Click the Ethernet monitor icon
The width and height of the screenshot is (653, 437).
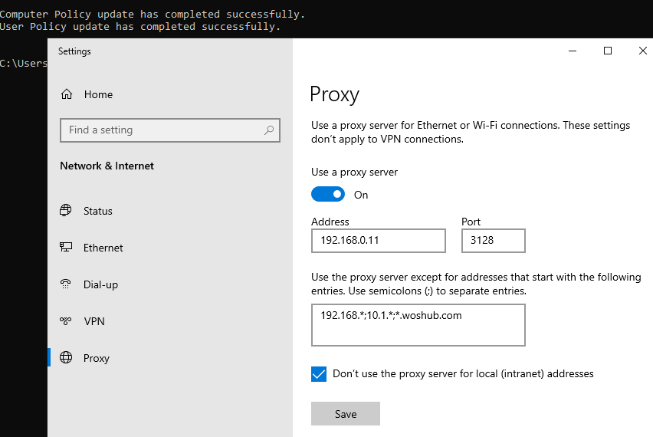click(67, 248)
